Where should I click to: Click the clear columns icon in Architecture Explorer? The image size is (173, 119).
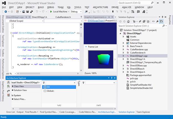tap(9, 95)
